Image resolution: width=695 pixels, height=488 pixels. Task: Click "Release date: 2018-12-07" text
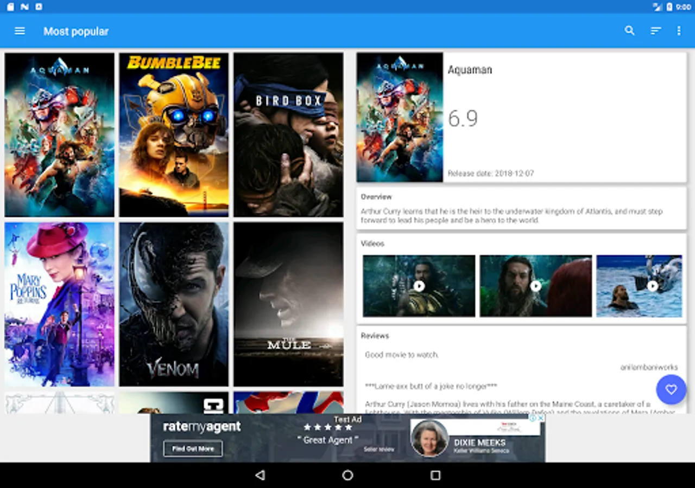click(491, 174)
